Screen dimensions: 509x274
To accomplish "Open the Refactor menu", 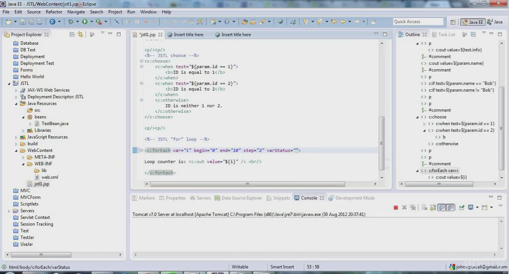I will point(54,12).
